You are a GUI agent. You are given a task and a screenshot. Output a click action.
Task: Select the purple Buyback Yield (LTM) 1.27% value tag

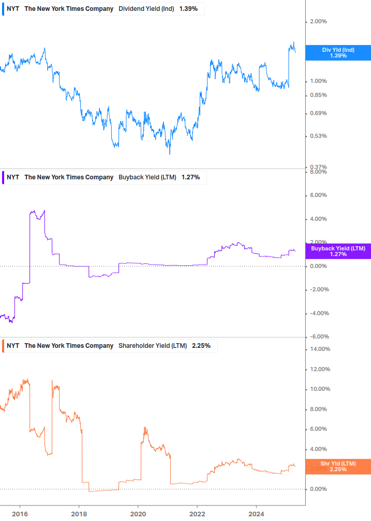click(338, 251)
